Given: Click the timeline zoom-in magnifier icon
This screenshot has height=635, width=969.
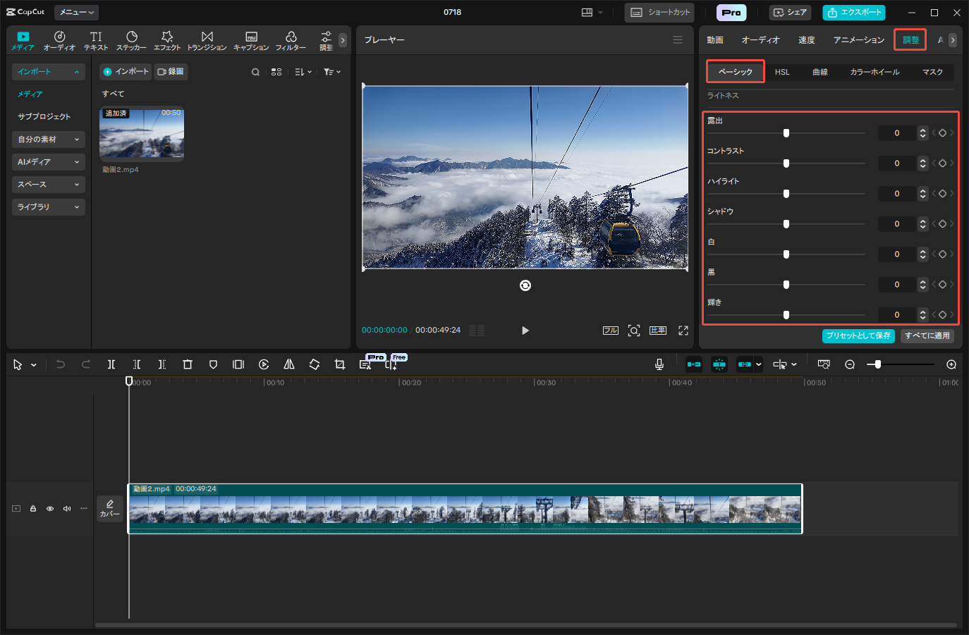Looking at the screenshot, I should [951, 364].
